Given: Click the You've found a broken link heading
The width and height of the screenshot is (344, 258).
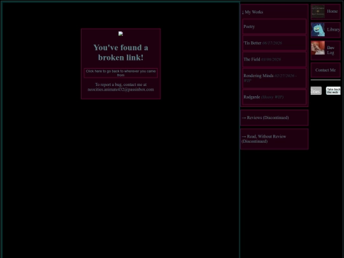Looking at the screenshot, I should [120, 52].
